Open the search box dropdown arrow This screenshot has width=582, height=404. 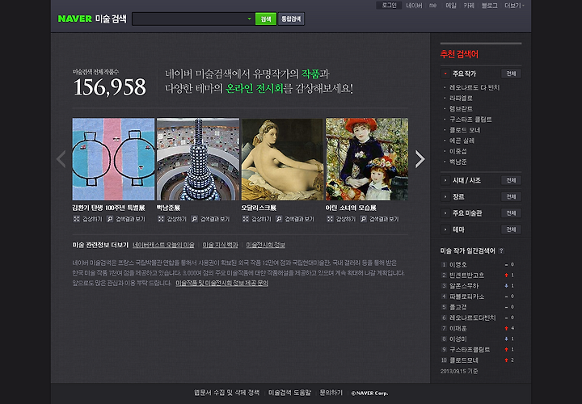[250, 19]
